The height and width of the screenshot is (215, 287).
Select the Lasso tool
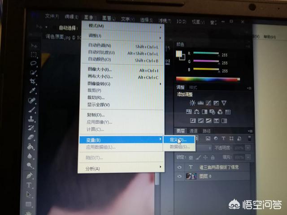tap(34, 64)
